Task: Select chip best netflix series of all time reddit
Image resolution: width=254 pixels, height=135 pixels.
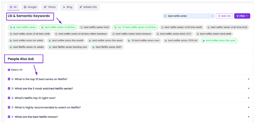Action: [182, 27]
